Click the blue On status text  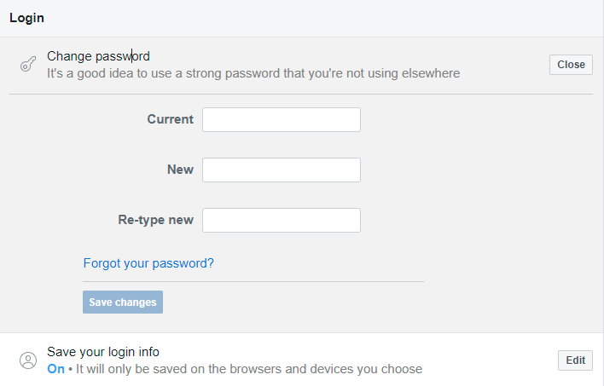55,369
